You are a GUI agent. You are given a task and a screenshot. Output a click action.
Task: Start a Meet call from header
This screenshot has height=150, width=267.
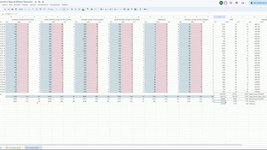[243, 3]
